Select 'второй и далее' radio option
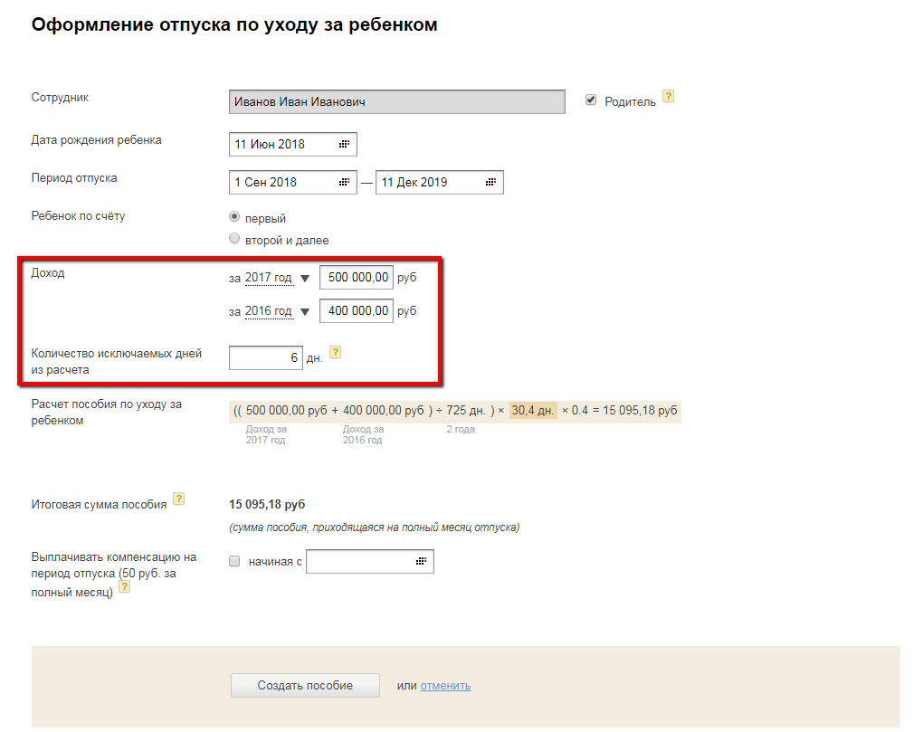Viewport: 923px width, 732px height. click(235, 240)
